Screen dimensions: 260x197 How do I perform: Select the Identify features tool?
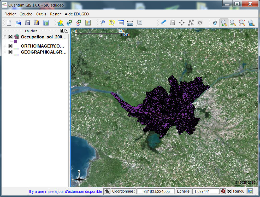[x=102, y=23]
